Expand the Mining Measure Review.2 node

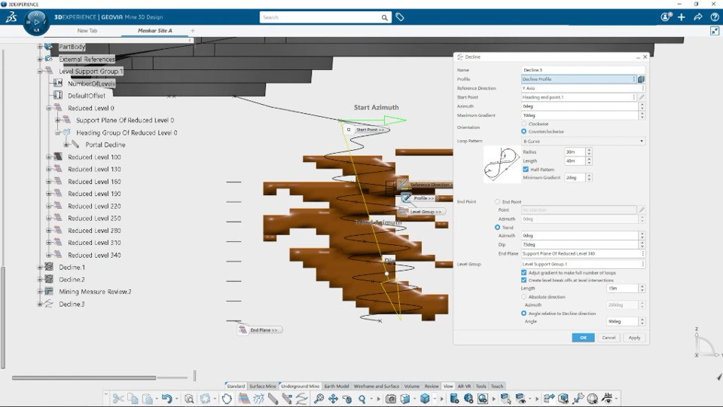pyautogui.click(x=40, y=292)
